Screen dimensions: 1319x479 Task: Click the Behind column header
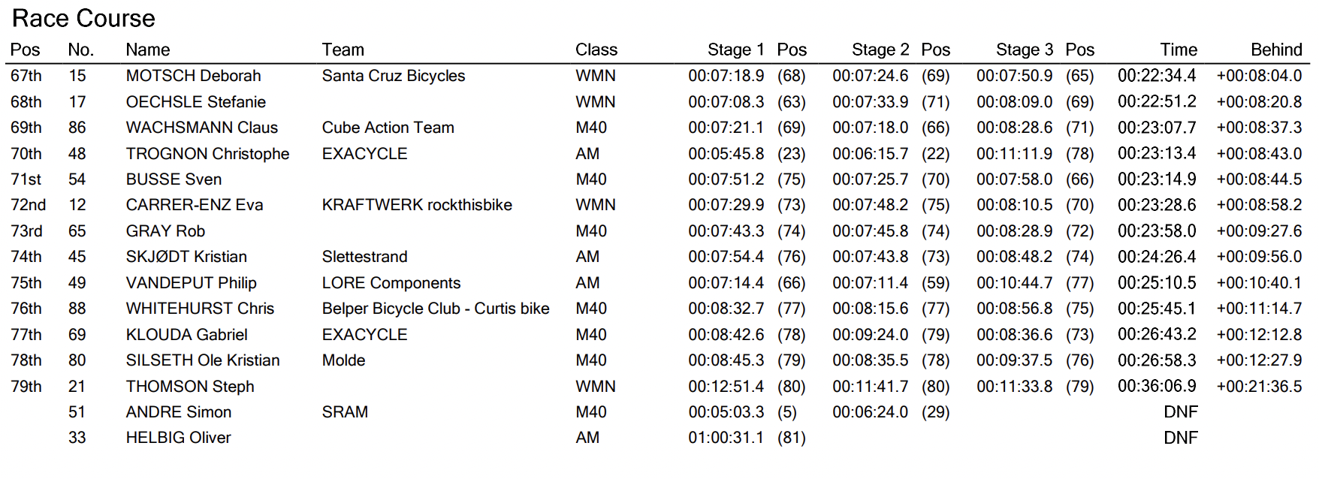coord(1275,50)
